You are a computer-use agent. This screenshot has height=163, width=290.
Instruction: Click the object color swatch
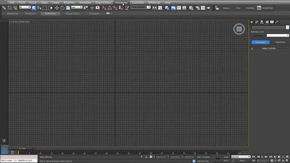point(287,27)
